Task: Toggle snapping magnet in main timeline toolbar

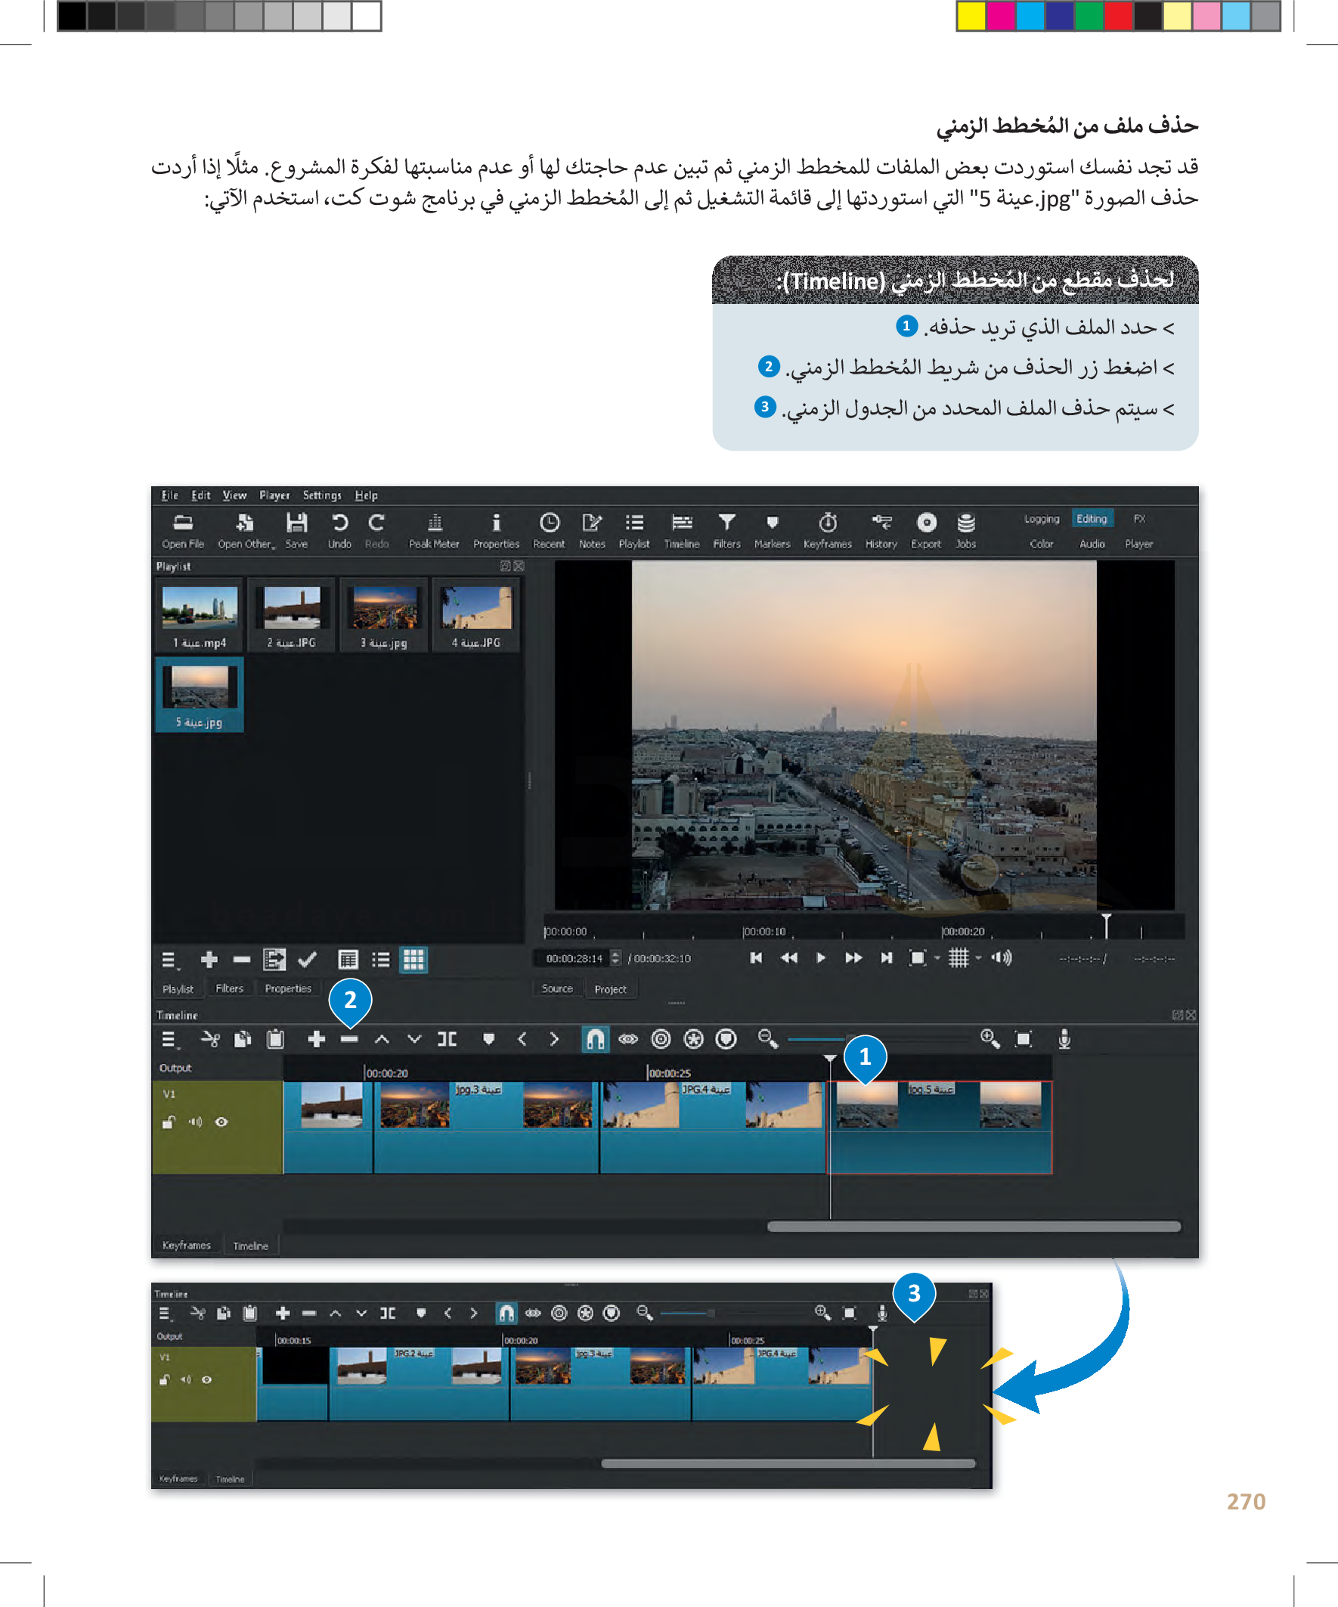Action: [x=594, y=1038]
